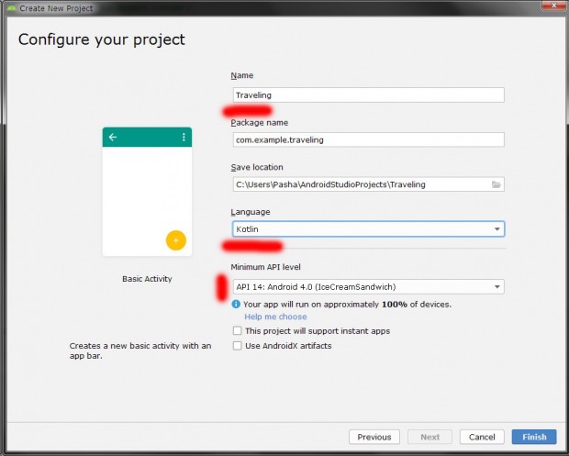
Task: Click inside the Save location path field
Action: (358, 184)
